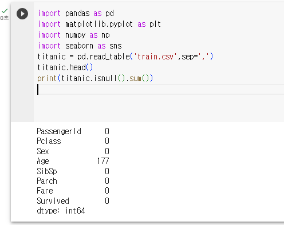Click the 'Pclass' output row
The width and height of the screenshot is (284, 225).
pyautogui.click(x=73, y=141)
